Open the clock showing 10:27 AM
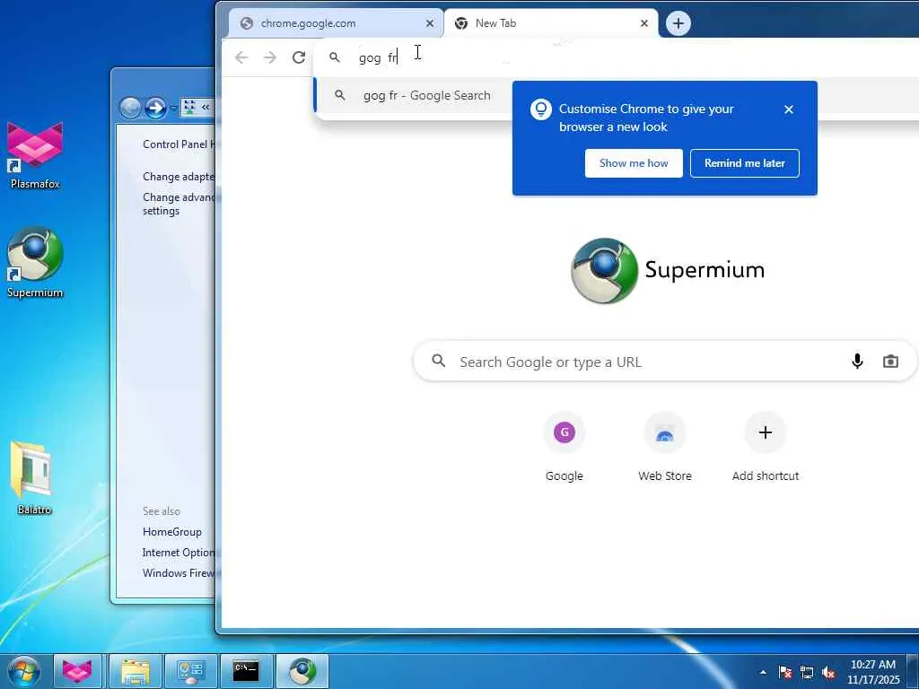 [x=872, y=672]
